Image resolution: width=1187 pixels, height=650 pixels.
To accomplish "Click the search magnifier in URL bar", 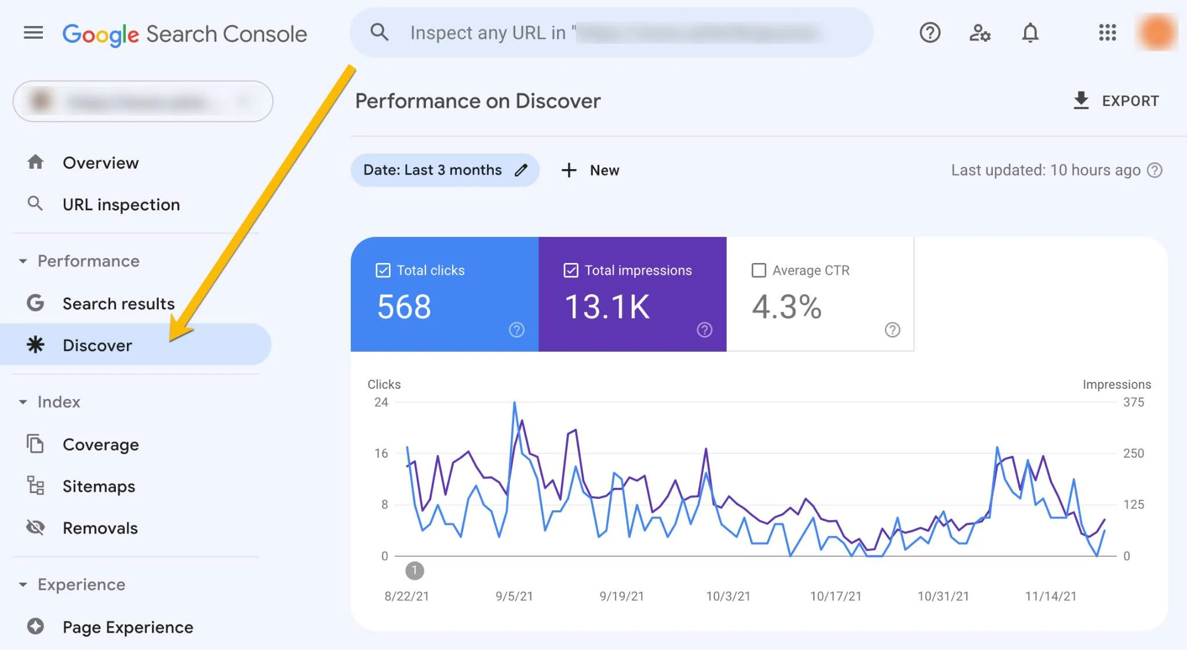I will click(380, 32).
